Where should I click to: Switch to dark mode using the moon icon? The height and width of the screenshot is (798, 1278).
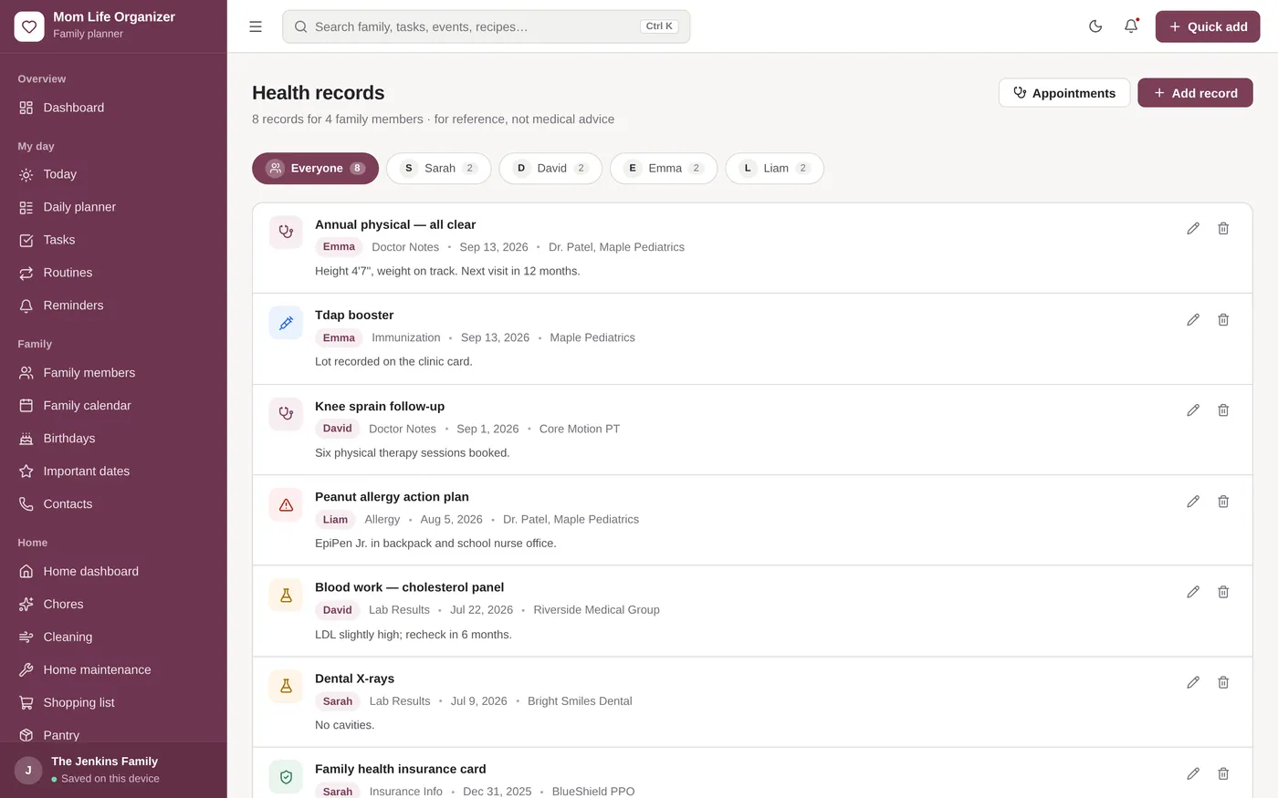pyautogui.click(x=1095, y=26)
